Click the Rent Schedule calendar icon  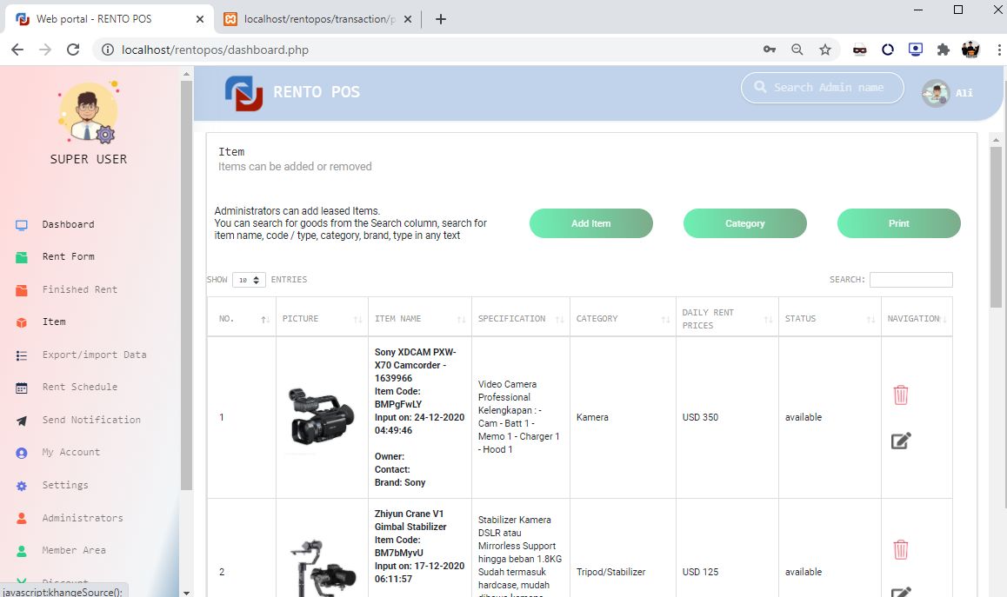point(21,388)
